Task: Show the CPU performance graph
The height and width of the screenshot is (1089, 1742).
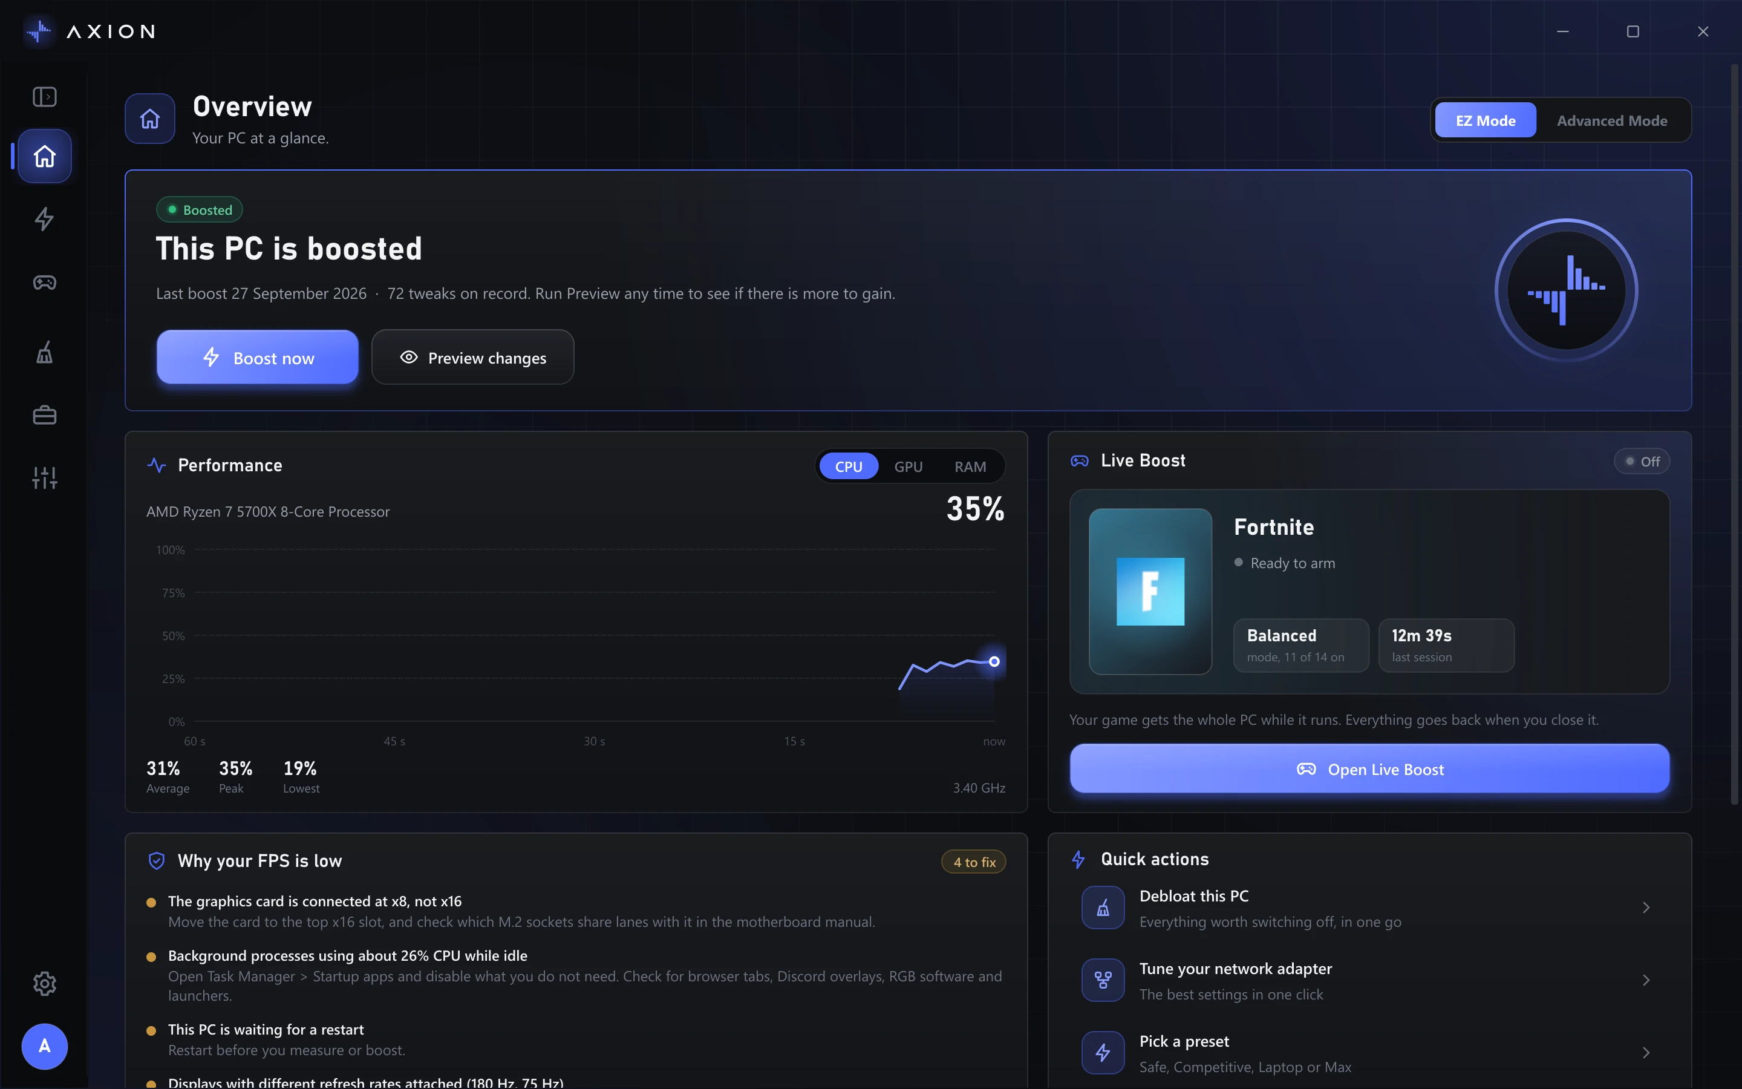Action: [848, 466]
